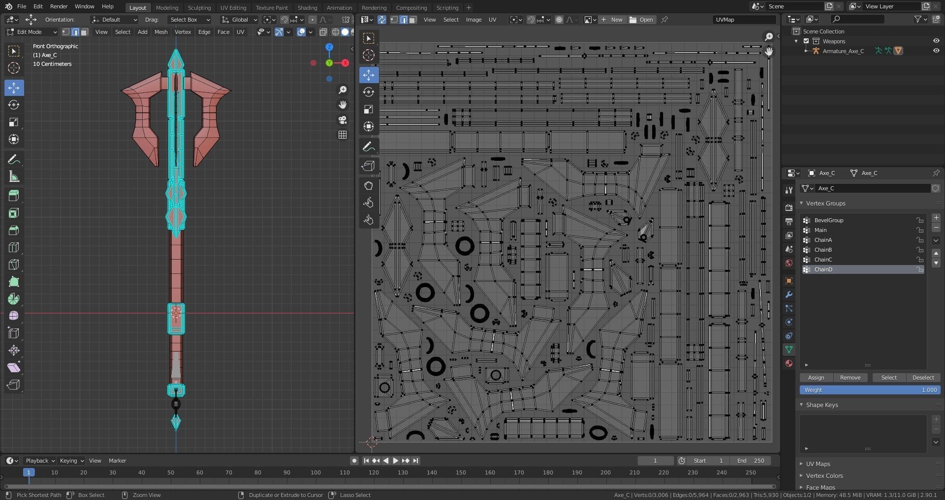The height and width of the screenshot is (500, 945).
Task: Toggle lock on BevelGroup vertex group
Action: pos(919,220)
